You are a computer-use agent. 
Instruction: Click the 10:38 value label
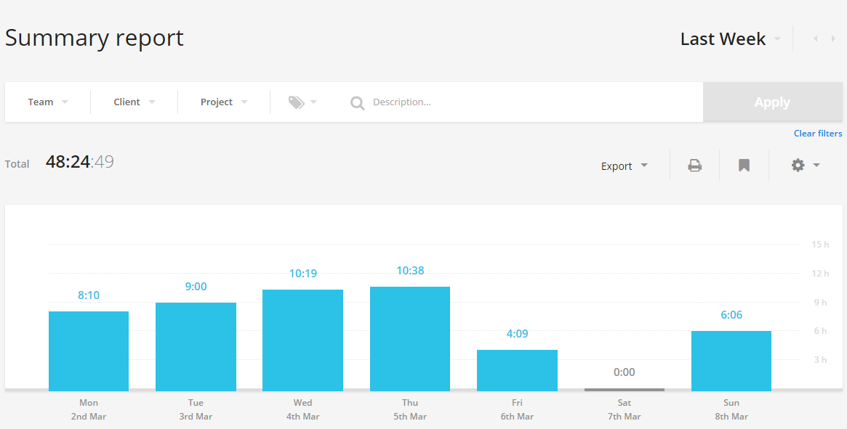(410, 270)
